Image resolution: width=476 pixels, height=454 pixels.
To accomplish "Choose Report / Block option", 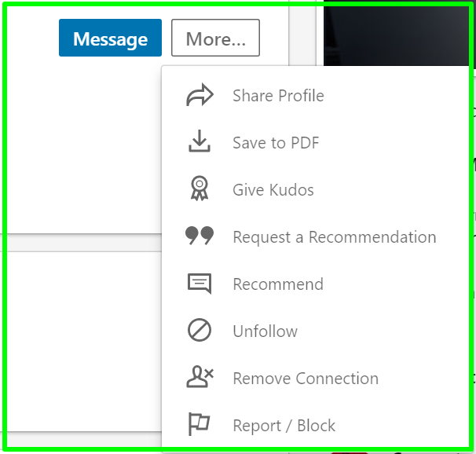I will click(284, 426).
